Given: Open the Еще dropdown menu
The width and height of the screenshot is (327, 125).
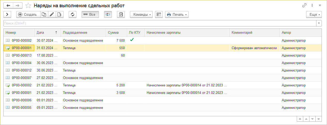Looking at the screenshot, I should click(314, 14).
